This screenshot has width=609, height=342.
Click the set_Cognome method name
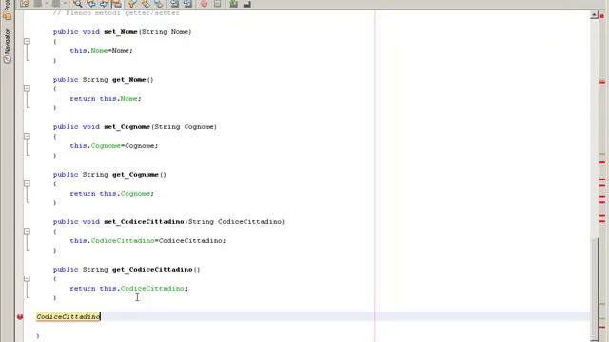tap(127, 126)
